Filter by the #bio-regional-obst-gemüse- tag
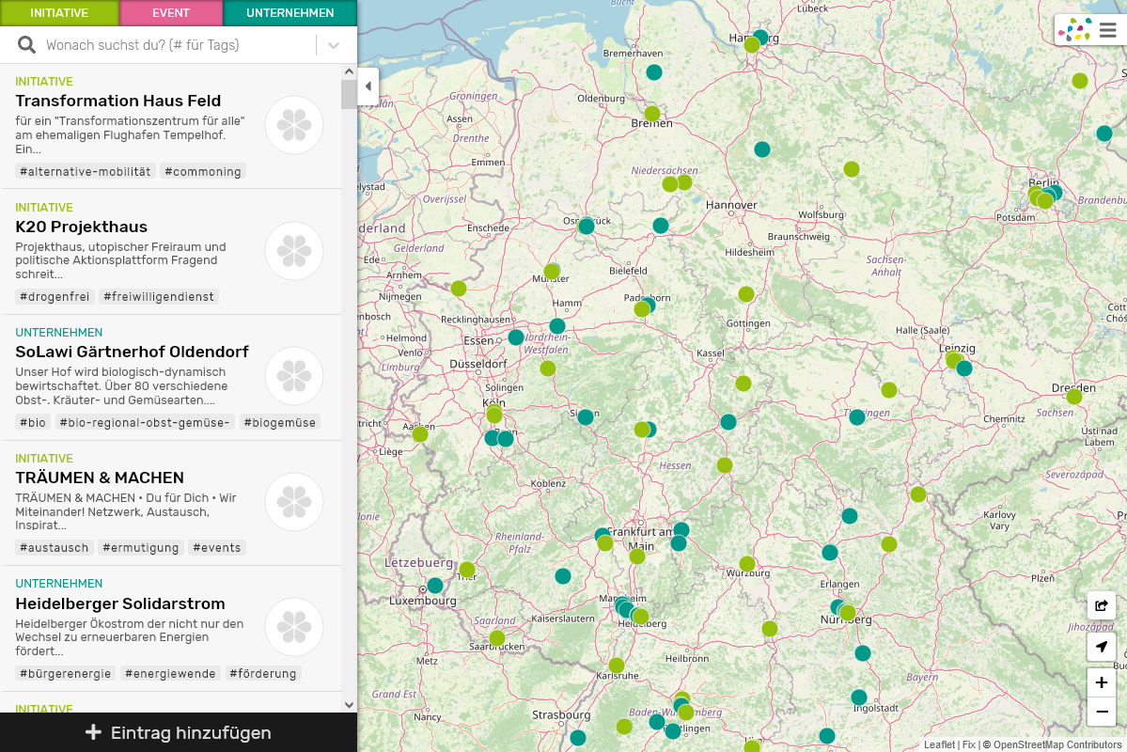 click(145, 423)
